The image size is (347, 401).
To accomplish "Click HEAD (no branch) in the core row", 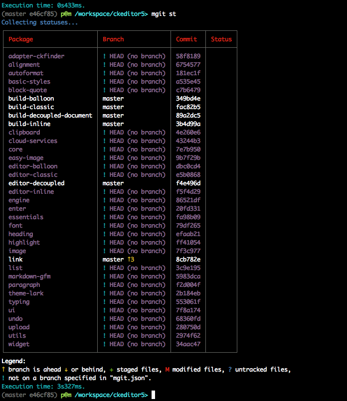I will 138,149.
